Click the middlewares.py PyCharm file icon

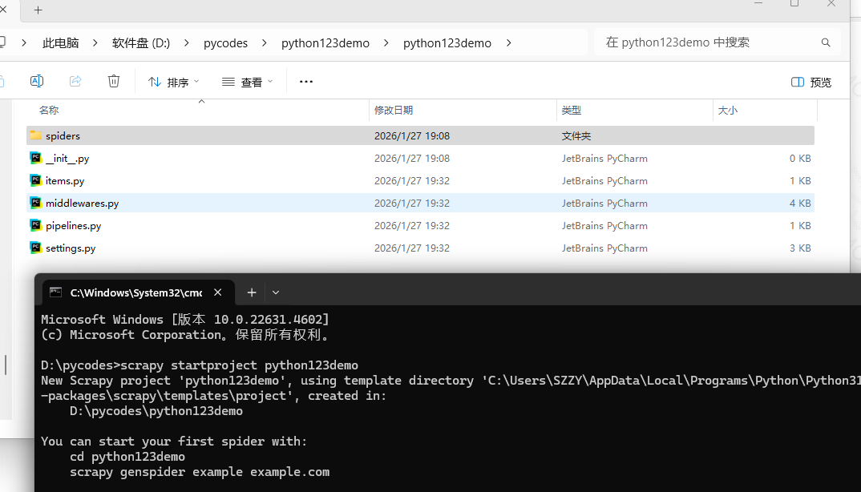(36, 204)
